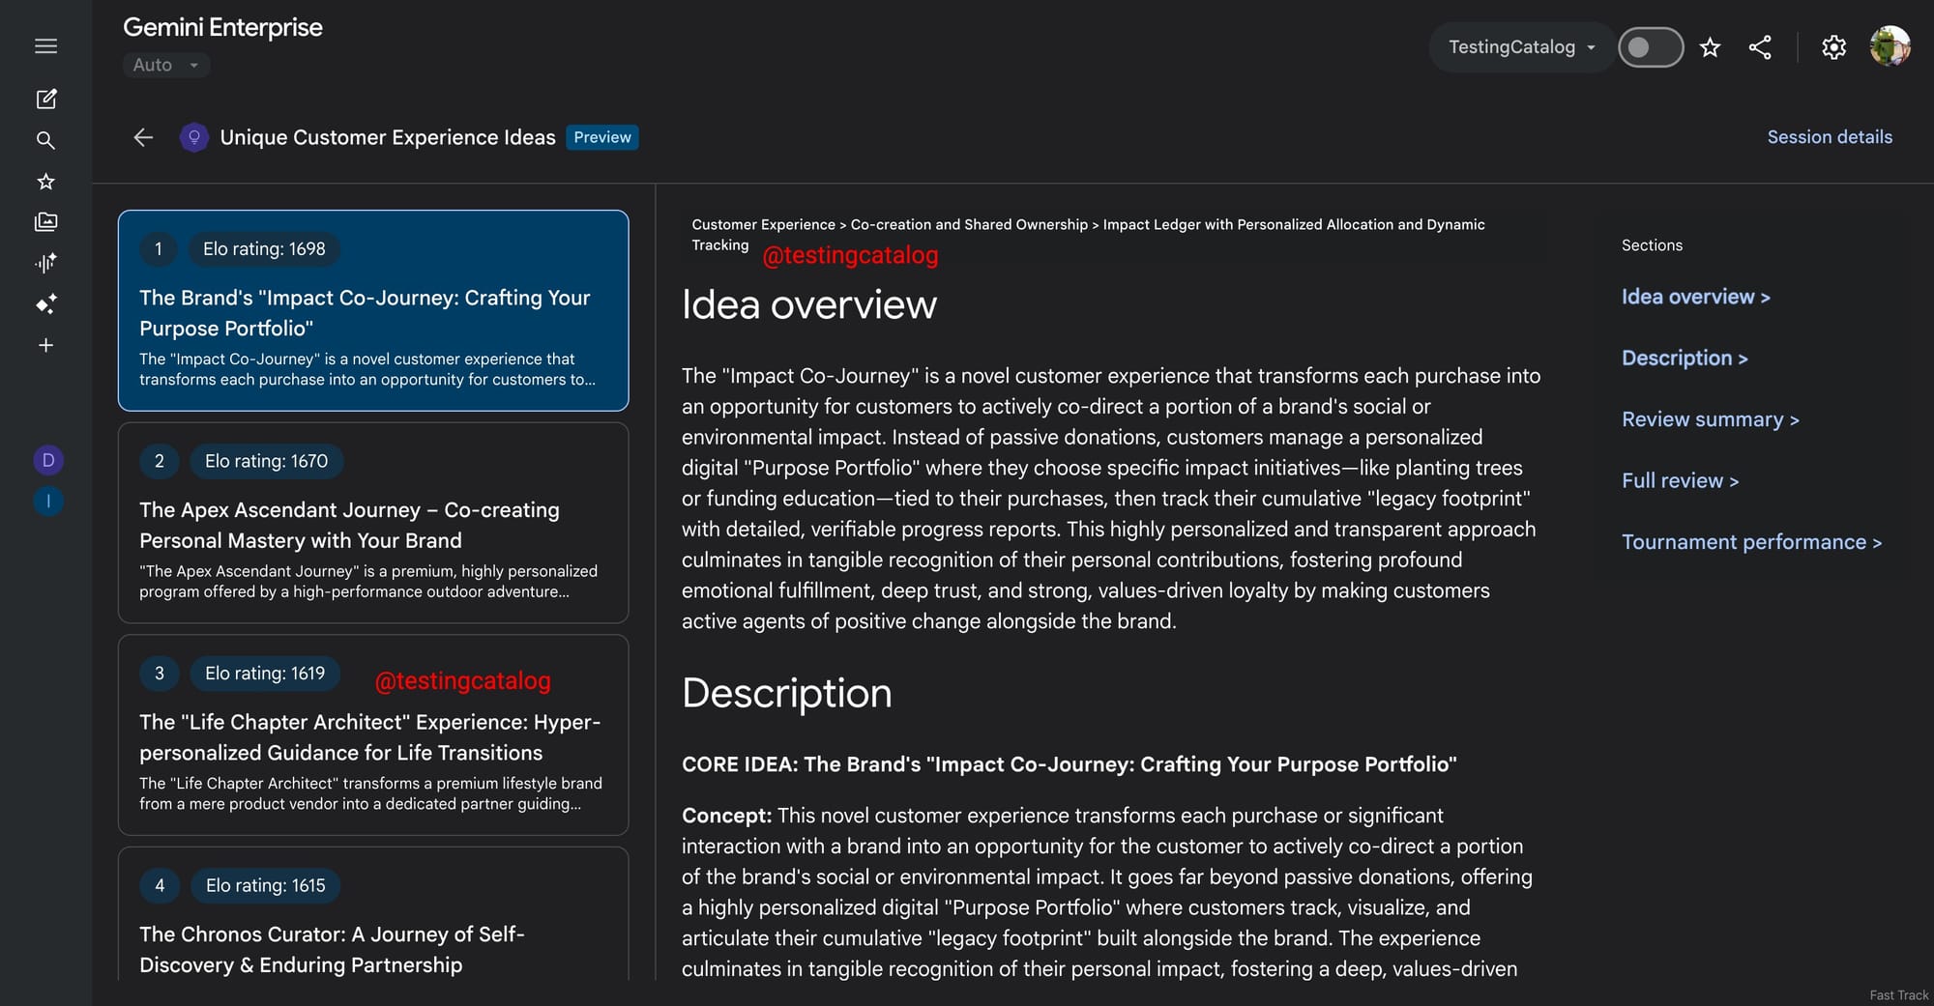Image resolution: width=1934 pixels, height=1006 pixels.
Task: Start a new chat with compose icon
Action: (45, 99)
